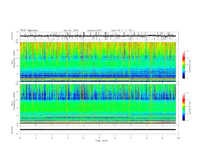Click the 'station=ATH' label

tap(94, 30)
